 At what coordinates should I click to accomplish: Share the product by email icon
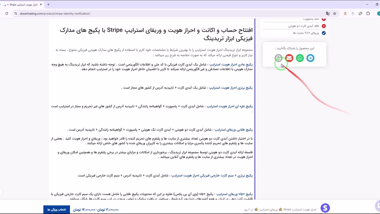click(289, 58)
